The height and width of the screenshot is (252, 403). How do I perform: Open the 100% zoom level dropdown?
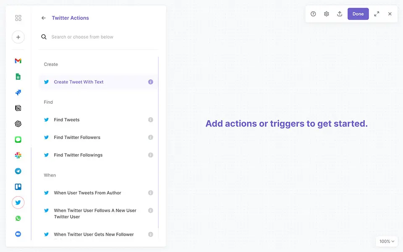pyautogui.click(x=387, y=241)
